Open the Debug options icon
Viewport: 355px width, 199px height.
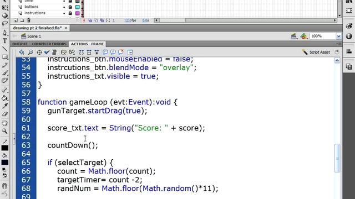pyautogui.click(x=72, y=53)
